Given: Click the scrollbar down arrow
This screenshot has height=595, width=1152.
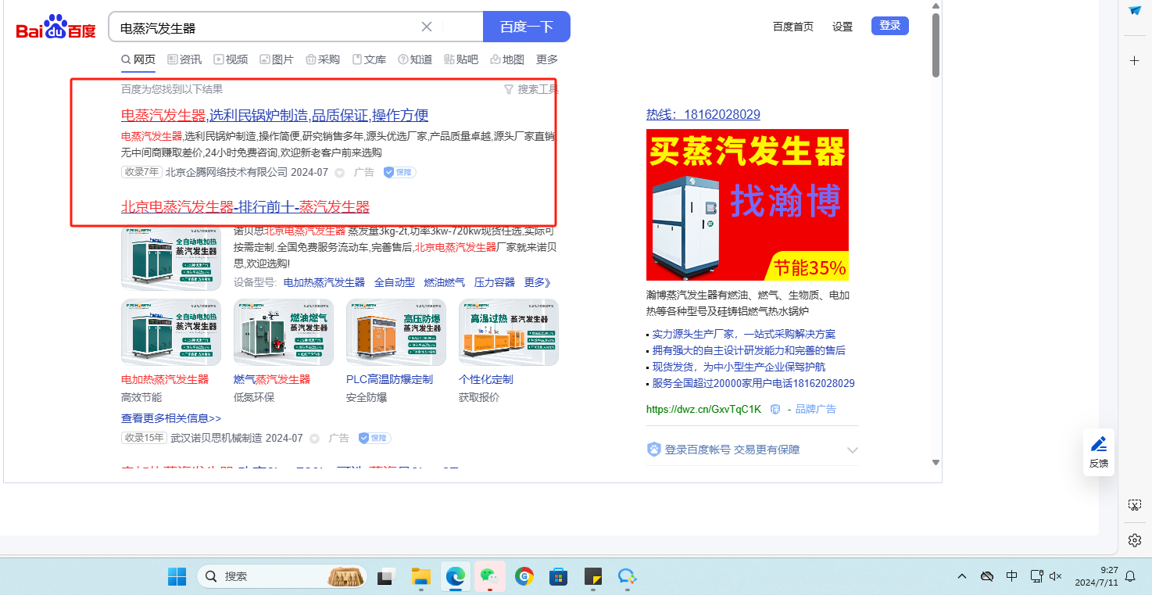Looking at the screenshot, I should tap(936, 463).
